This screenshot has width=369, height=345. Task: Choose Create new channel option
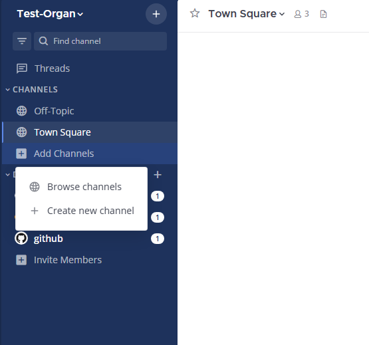tap(81, 211)
